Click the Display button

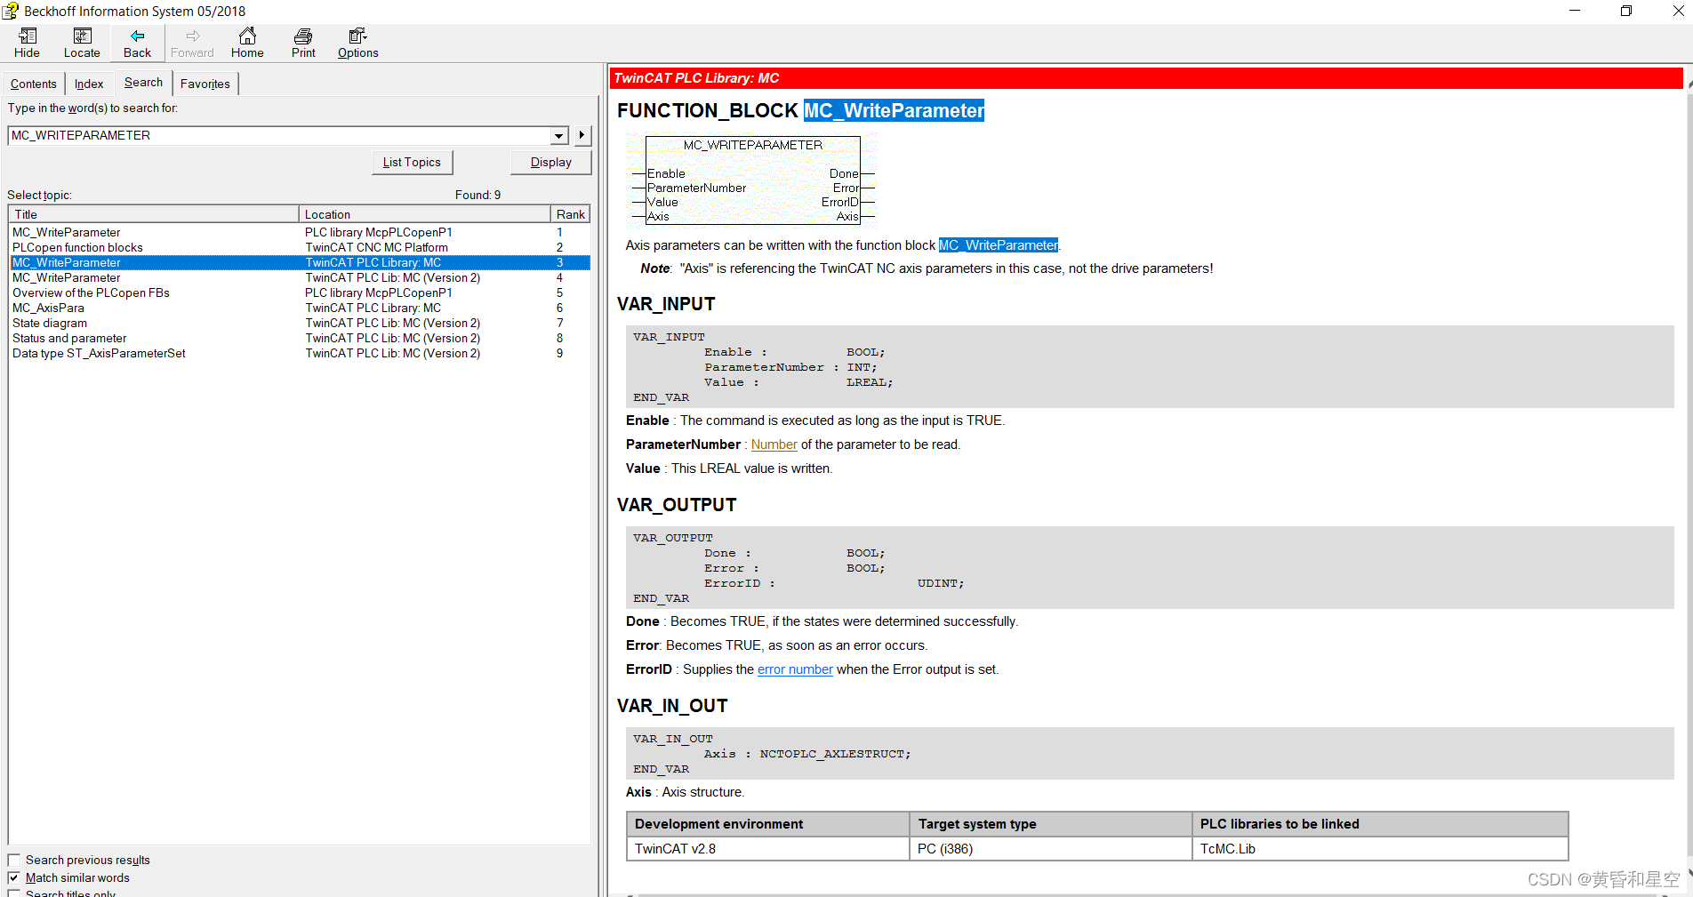(551, 162)
